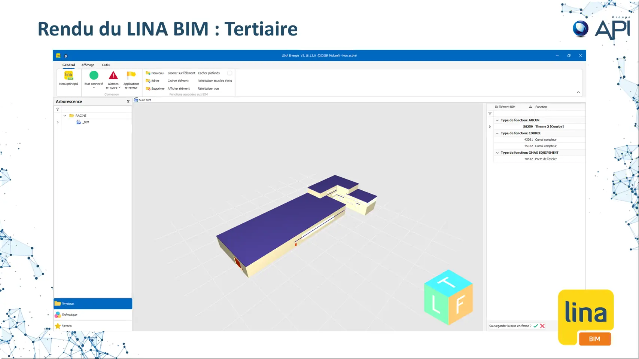
Task: Reject save layout with red cross
Action: (x=542, y=326)
